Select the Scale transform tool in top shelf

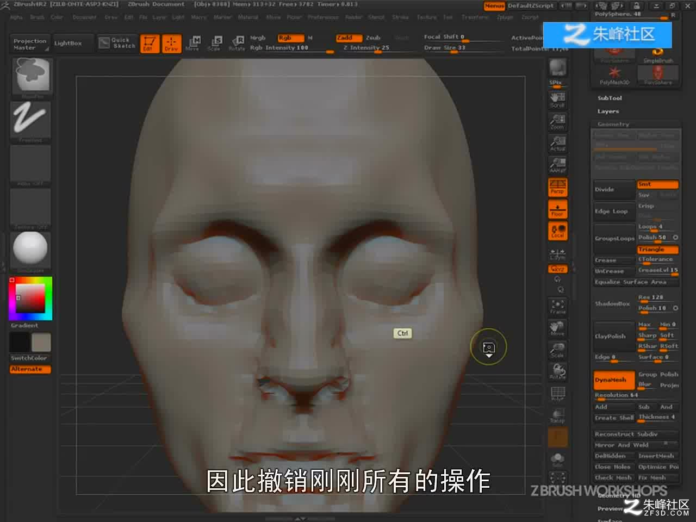pyautogui.click(x=214, y=43)
